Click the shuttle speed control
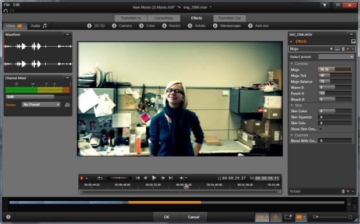Image resolution: width=360 pixels, height=224 pixels. [x=119, y=178]
